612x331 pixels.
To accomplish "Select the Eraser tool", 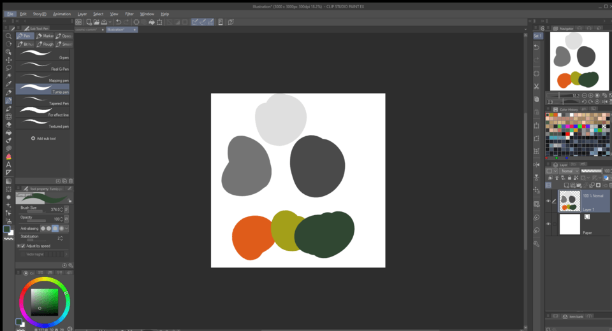I will 8,125.
